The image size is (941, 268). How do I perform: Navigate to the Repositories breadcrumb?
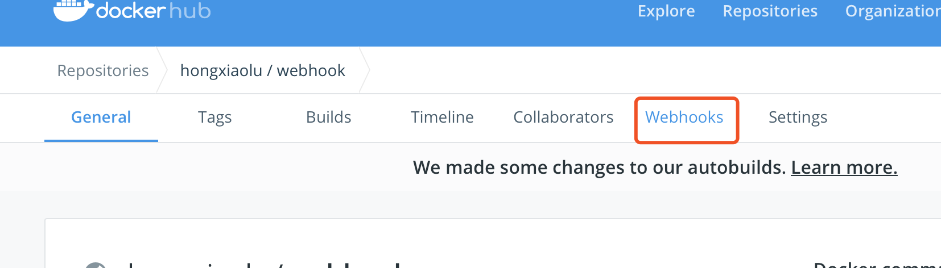pyautogui.click(x=103, y=70)
